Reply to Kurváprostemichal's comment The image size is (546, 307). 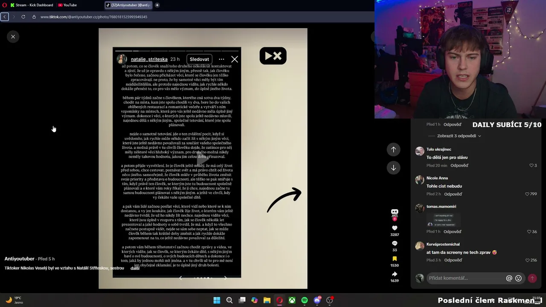click(x=453, y=260)
